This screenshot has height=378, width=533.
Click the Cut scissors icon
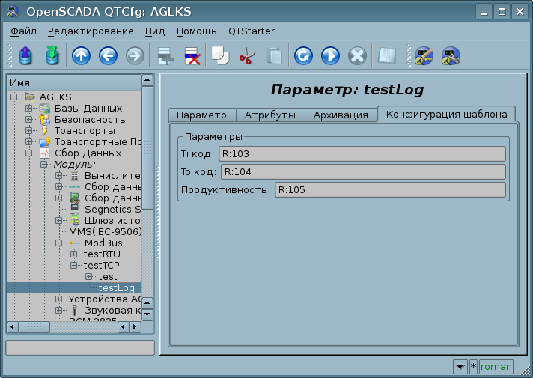tap(246, 56)
